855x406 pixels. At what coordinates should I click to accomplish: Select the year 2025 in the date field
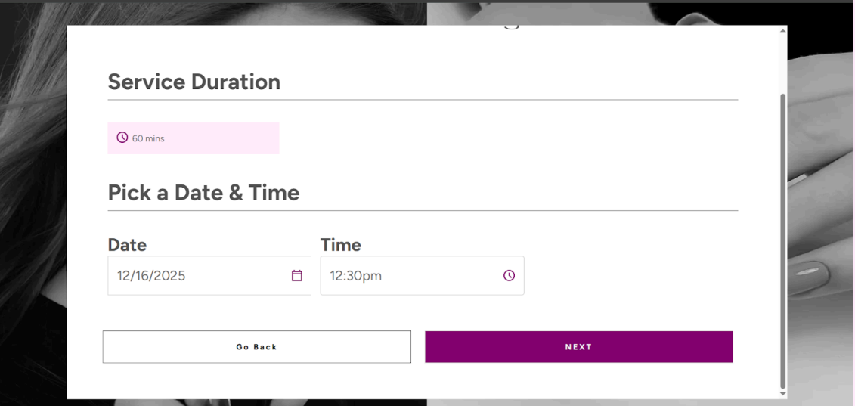point(169,276)
